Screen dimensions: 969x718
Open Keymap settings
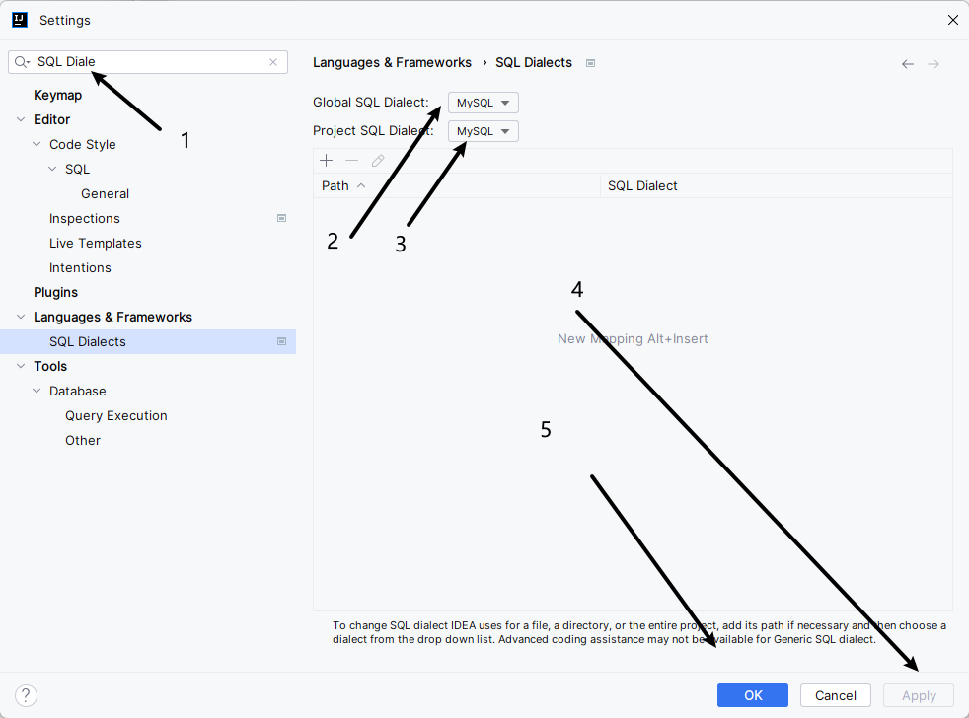tap(57, 95)
